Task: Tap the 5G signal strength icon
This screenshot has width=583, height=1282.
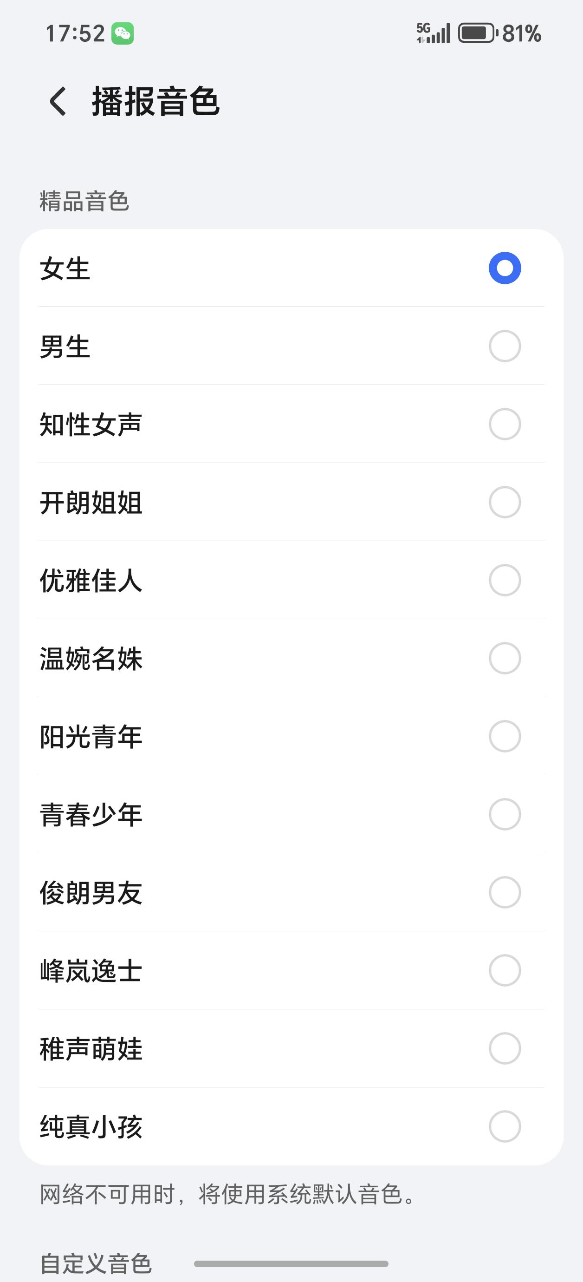Action: coord(433,33)
